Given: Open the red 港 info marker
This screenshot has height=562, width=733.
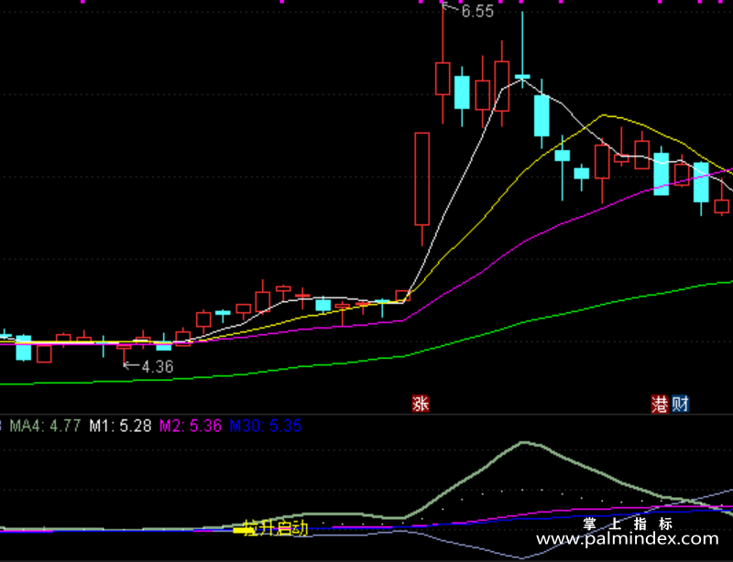Looking at the screenshot, I should [660, 404].
